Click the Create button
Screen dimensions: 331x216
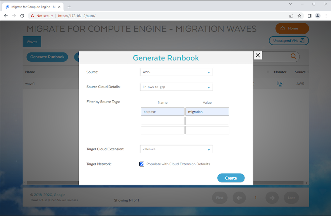coord(231,178)
